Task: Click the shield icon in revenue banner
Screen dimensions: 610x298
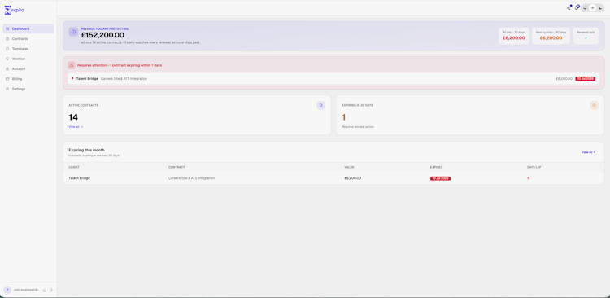Action: [73, 32]
